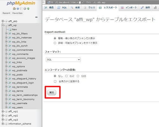The image size is (159, 127).
Task: Click the database icon beside affi_akb
Action: click(x=6, y=21)
